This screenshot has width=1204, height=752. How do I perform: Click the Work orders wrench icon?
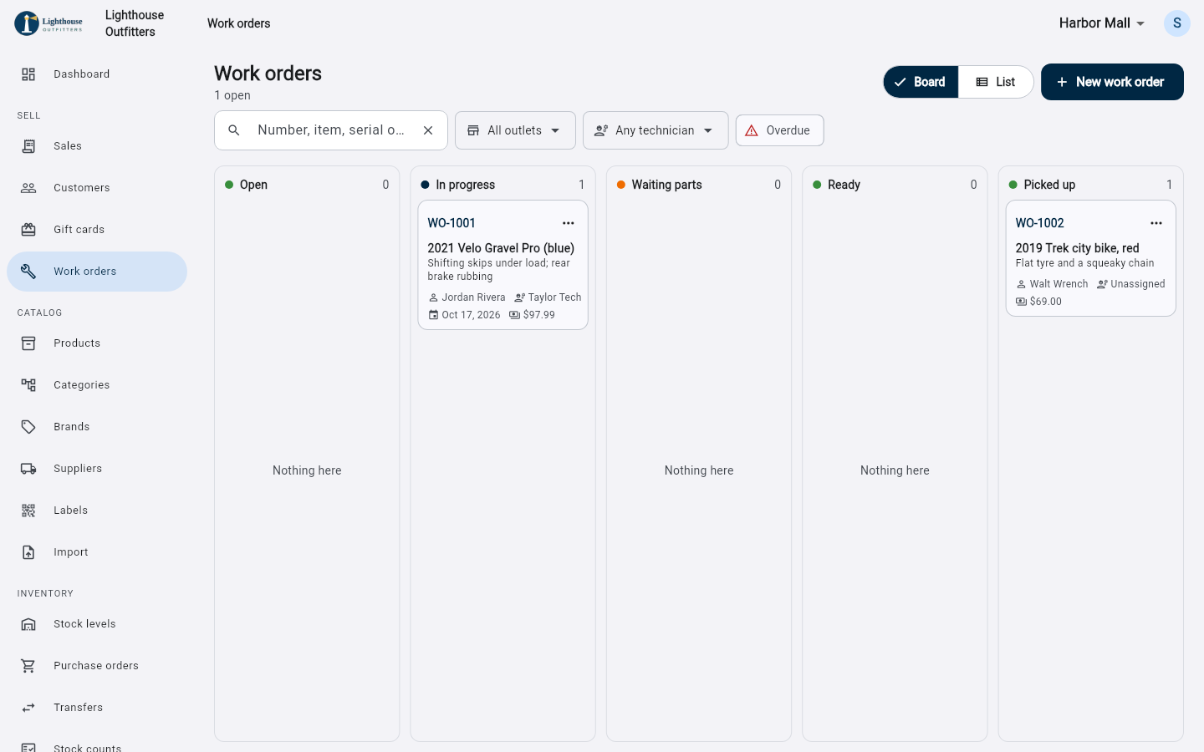[x=28, y=272]
